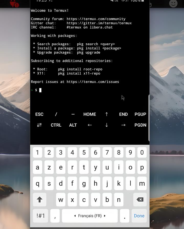
Task: Tap number key 4
Action: 72,152
